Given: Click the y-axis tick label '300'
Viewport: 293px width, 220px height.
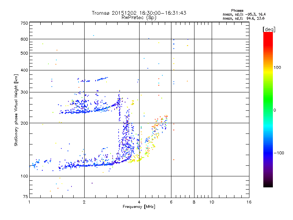Looking at the screenshot, I should point(24,92).
